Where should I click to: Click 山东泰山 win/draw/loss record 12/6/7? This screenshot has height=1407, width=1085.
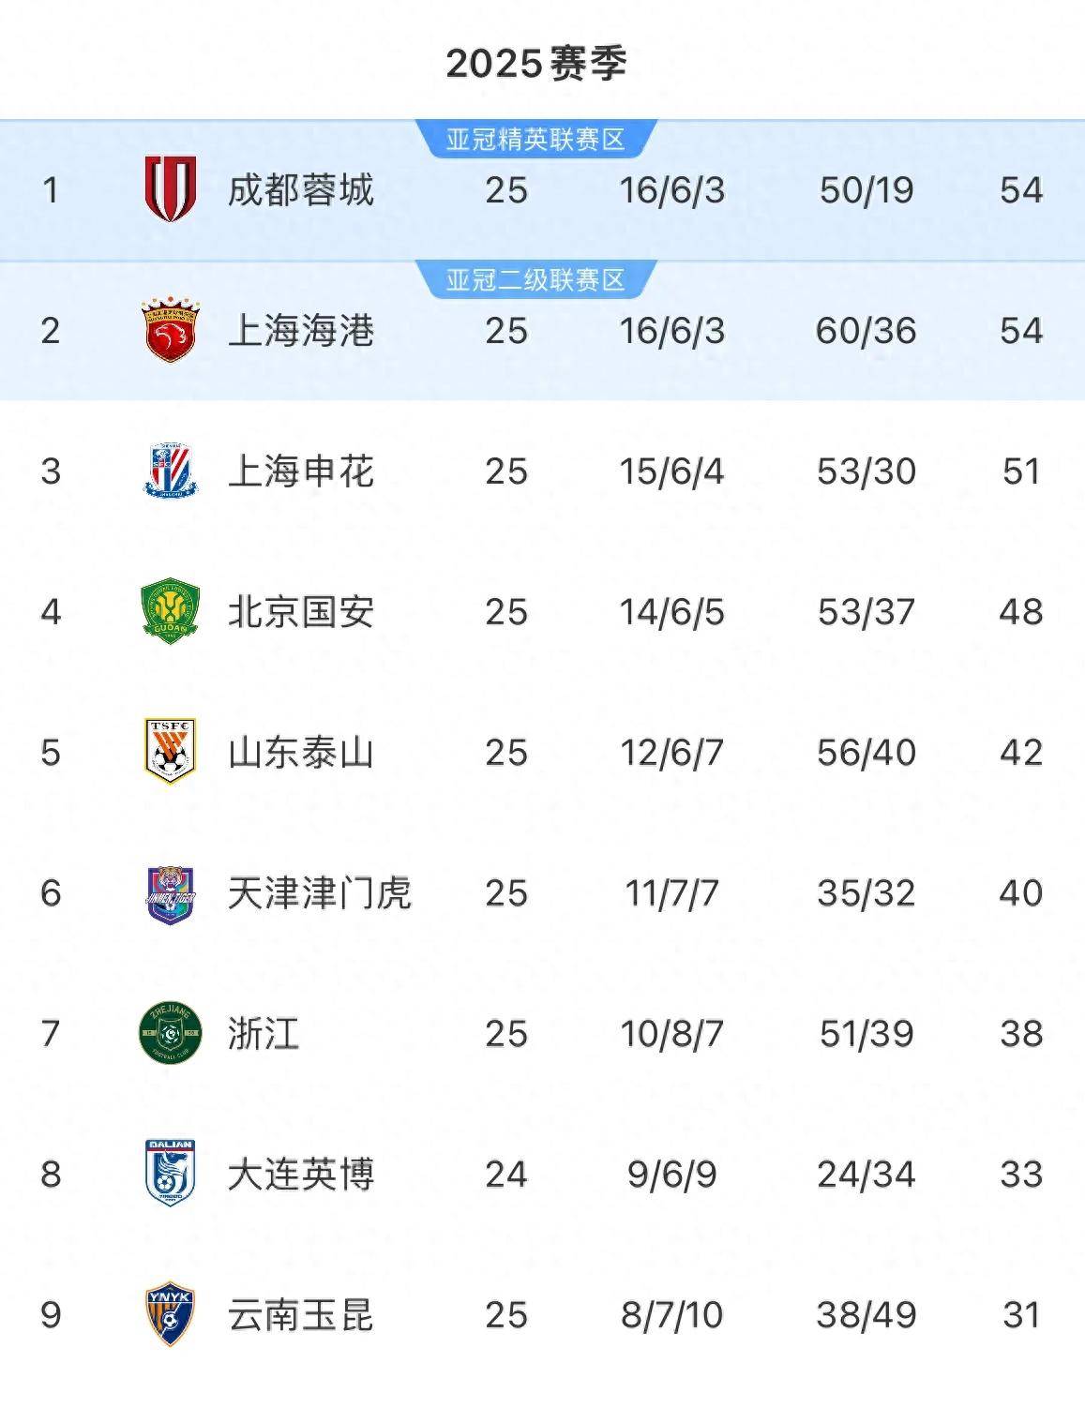pos(671,753)
